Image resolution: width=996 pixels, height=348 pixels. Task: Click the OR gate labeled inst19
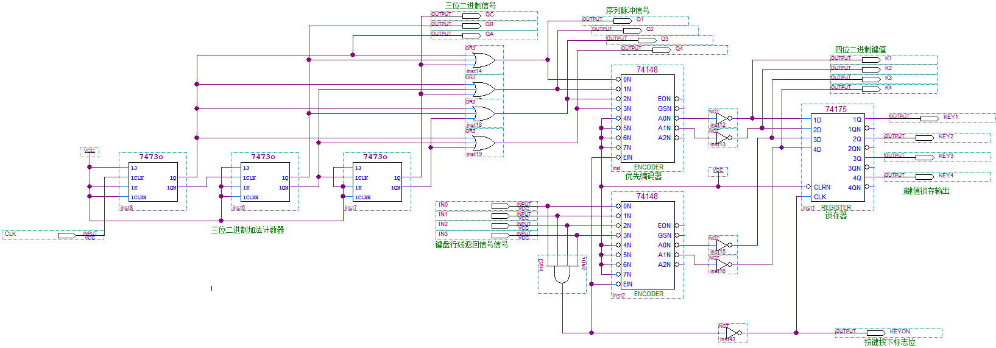pos(481,143)
